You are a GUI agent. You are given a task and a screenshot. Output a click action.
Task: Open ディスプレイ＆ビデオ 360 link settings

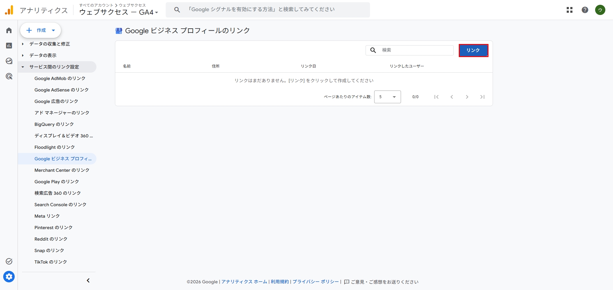64,136
